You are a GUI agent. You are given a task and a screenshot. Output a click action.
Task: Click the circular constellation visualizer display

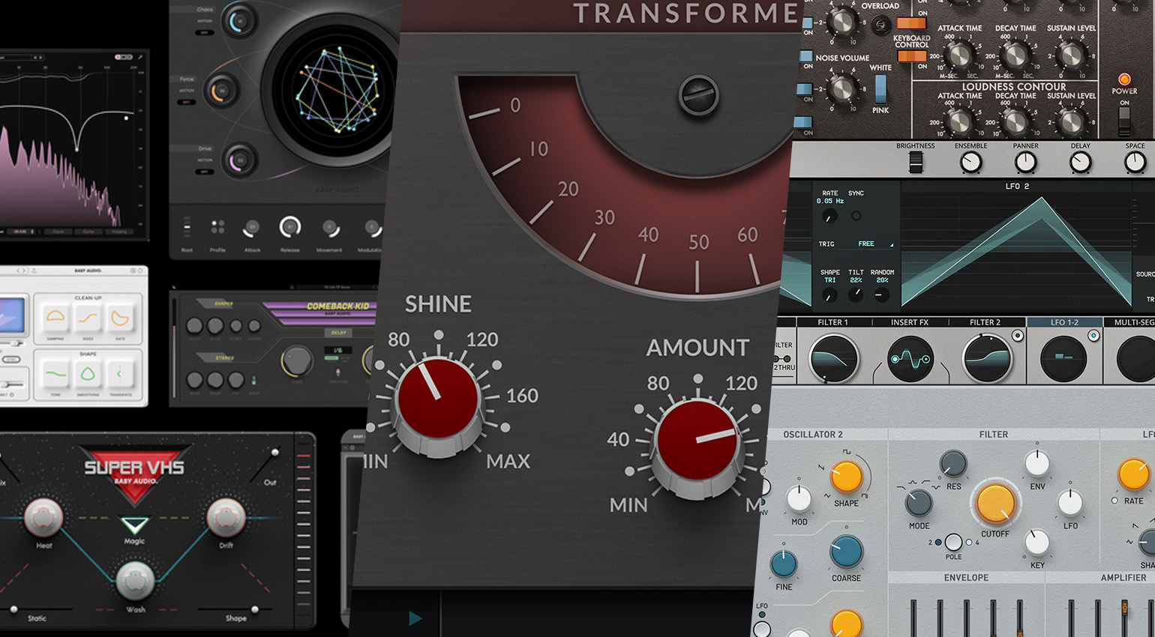336,90
